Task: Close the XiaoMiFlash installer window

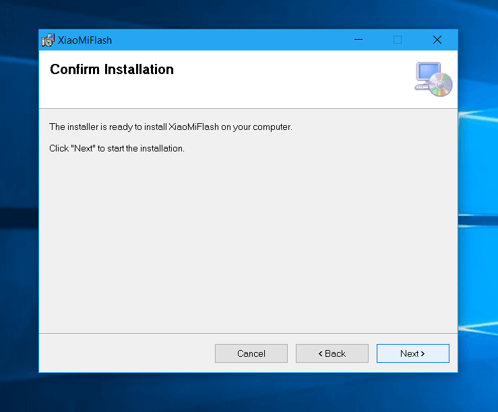Action: pos(437,40)
